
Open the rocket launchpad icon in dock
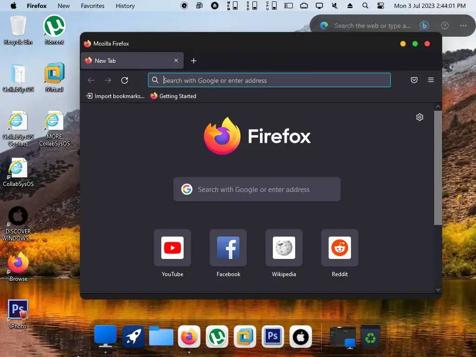tap(133, 337)
